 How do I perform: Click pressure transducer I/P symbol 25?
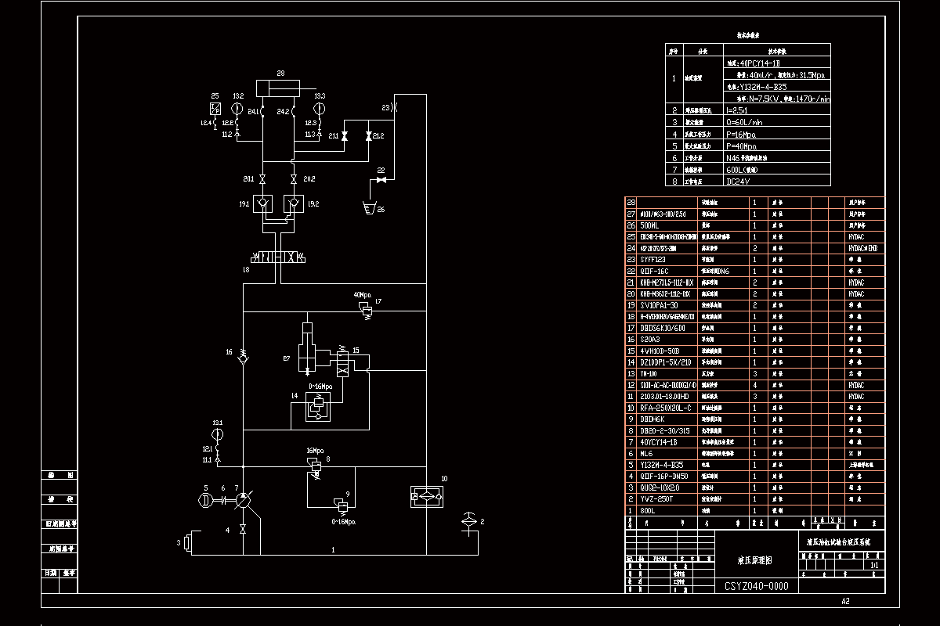(x=215, y=110)
